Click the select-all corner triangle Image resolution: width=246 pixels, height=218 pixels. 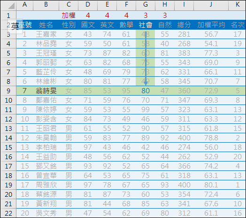point(11,6)
